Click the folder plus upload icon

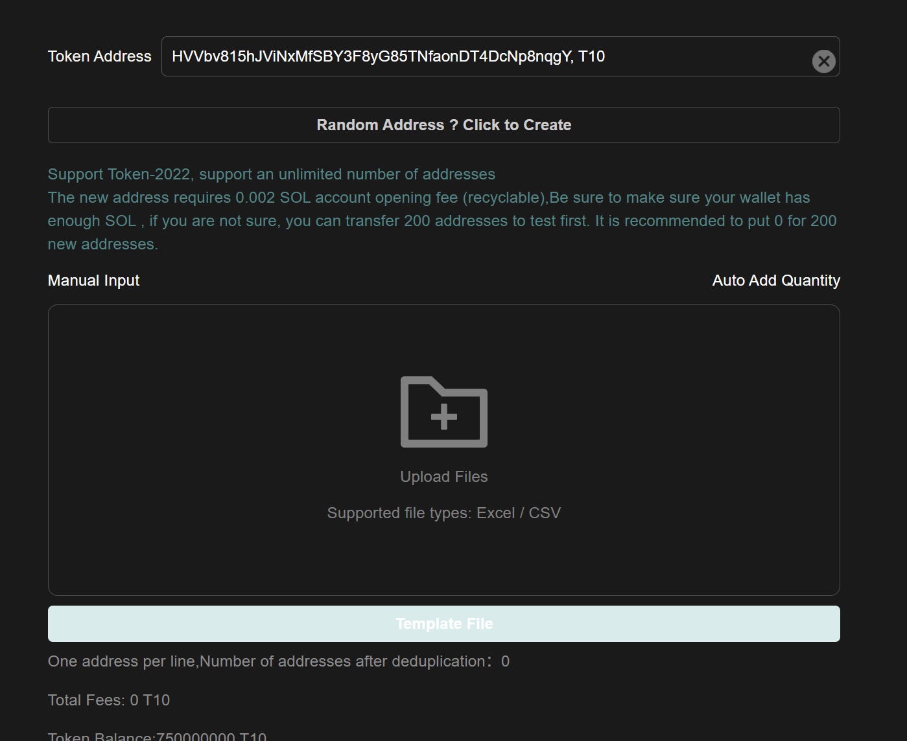[x=444, y=412]
